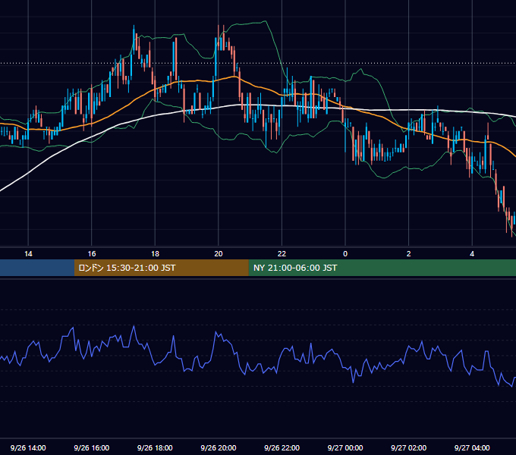The width and height of the screenshot is (516, 455).
Task: Click the blue session bar before London
Action: 37,268
